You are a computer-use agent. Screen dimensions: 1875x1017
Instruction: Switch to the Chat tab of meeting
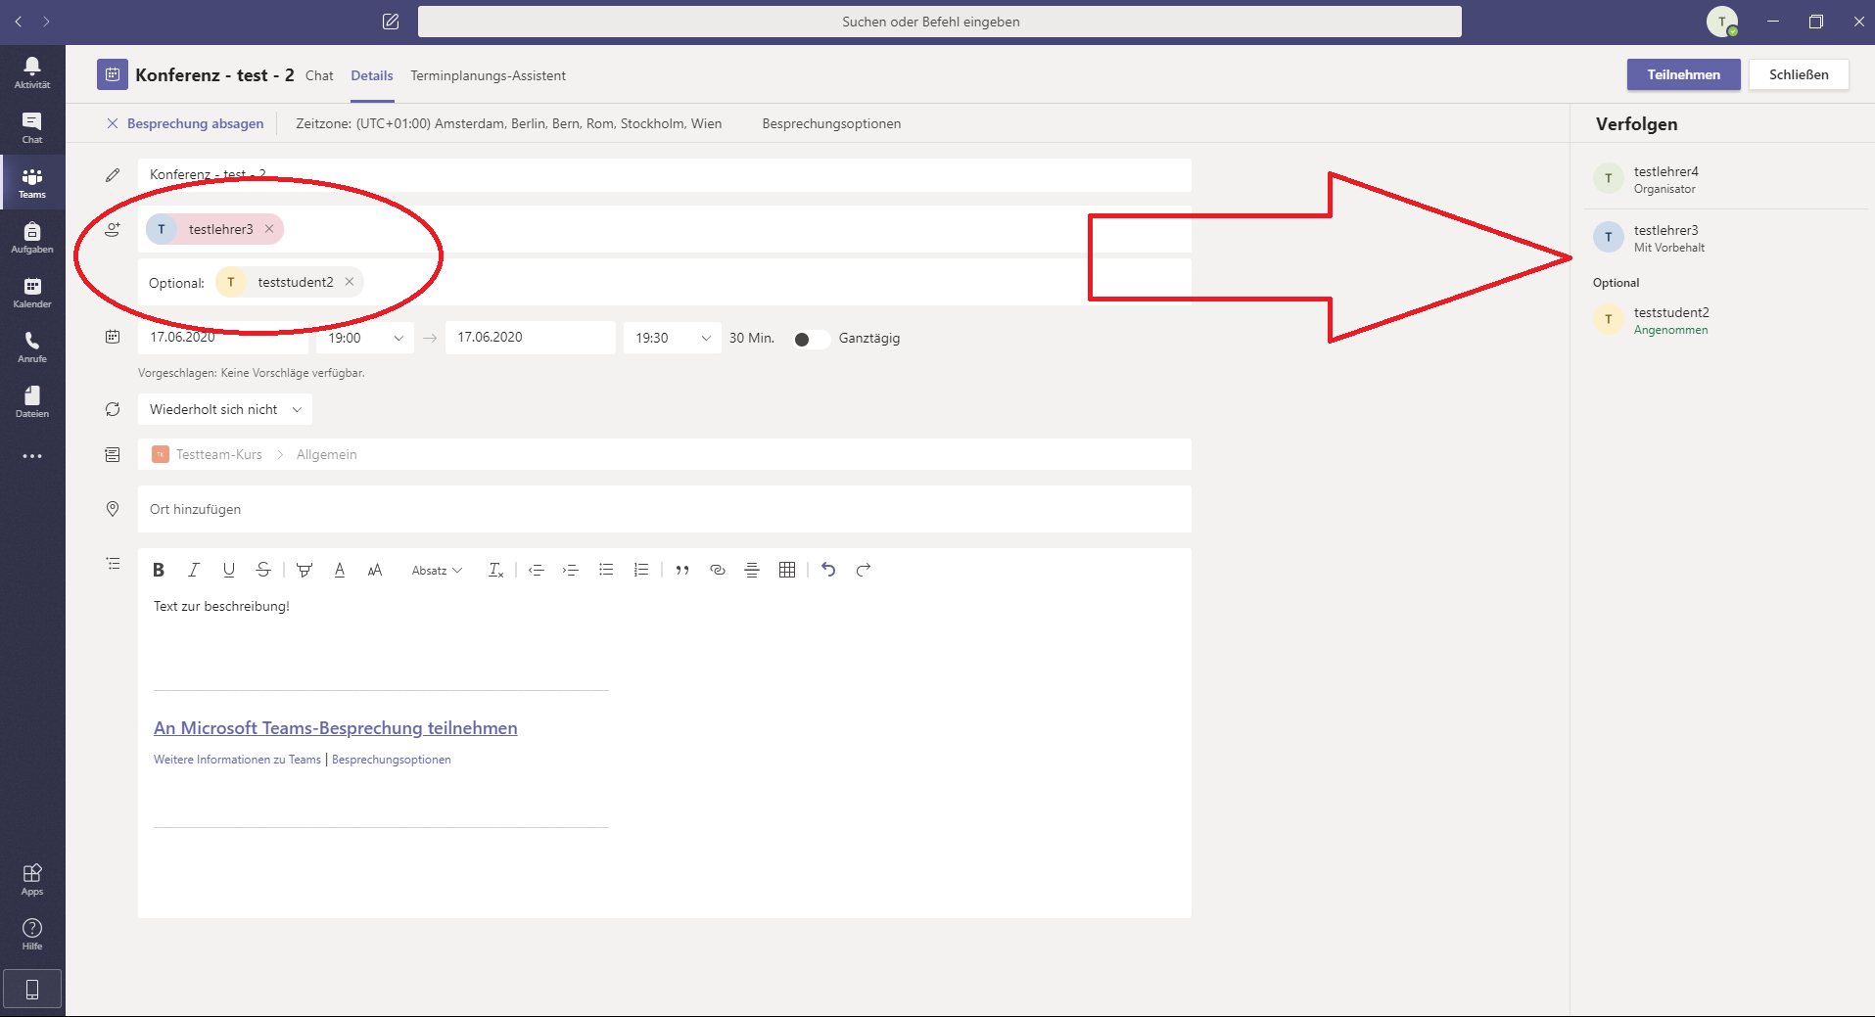pyautogui.click(x=319, y=75)
